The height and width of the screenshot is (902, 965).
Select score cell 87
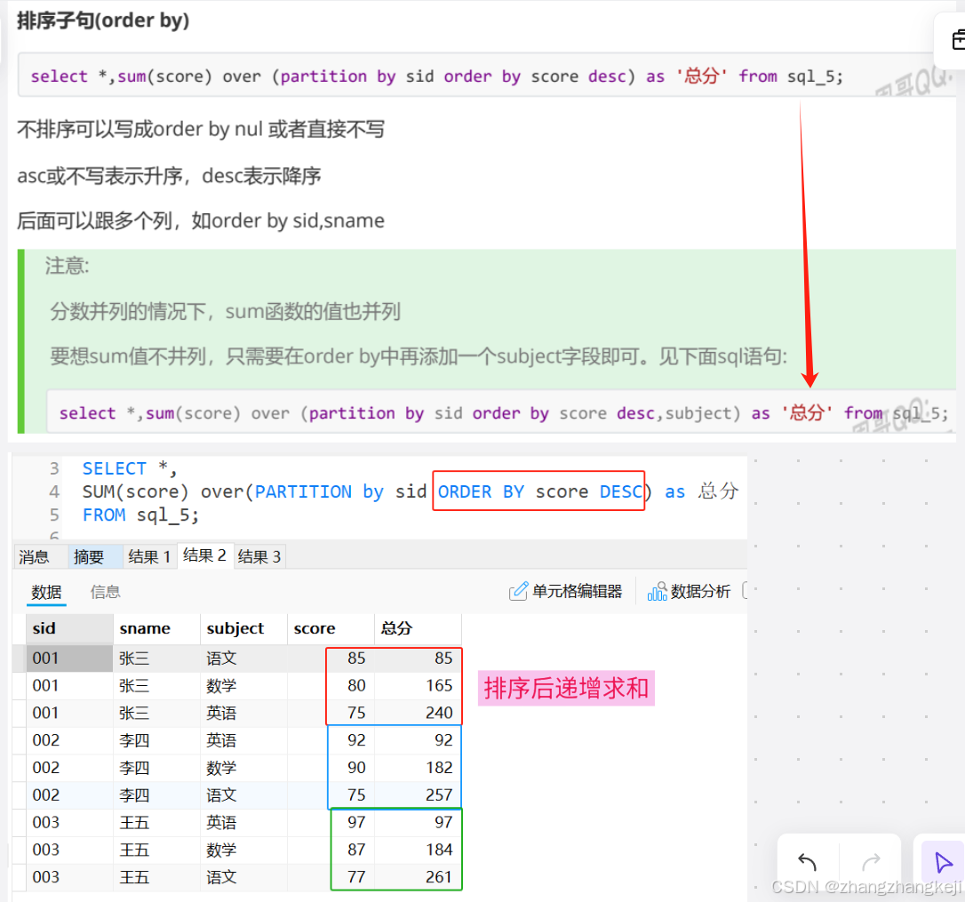coord(331,850)
